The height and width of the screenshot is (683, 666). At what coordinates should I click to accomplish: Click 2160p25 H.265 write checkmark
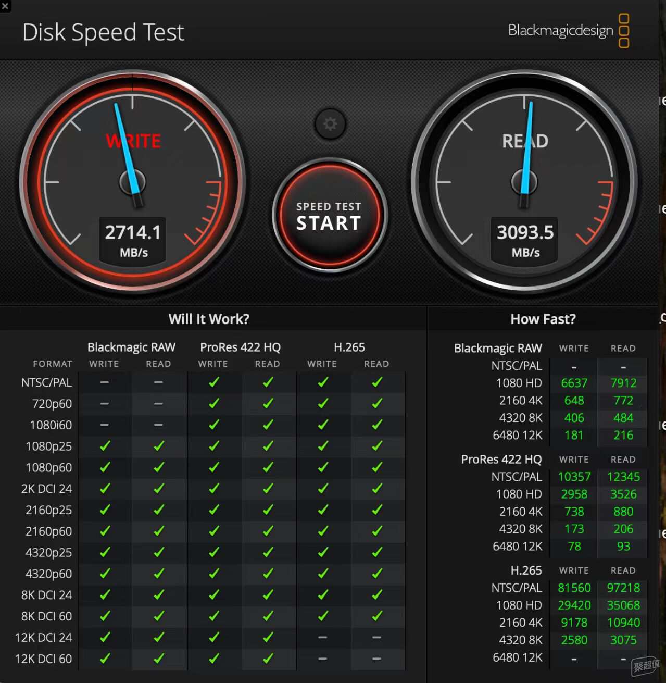coord(323,510)
